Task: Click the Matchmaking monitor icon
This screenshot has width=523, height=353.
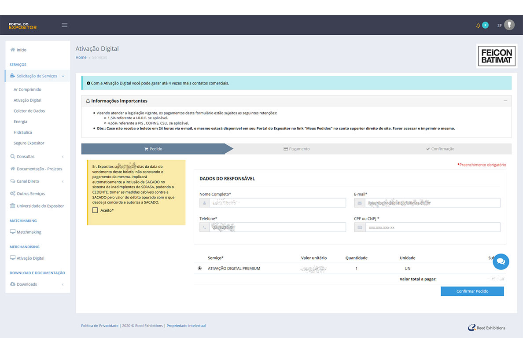Action: [x=13, y=232]
